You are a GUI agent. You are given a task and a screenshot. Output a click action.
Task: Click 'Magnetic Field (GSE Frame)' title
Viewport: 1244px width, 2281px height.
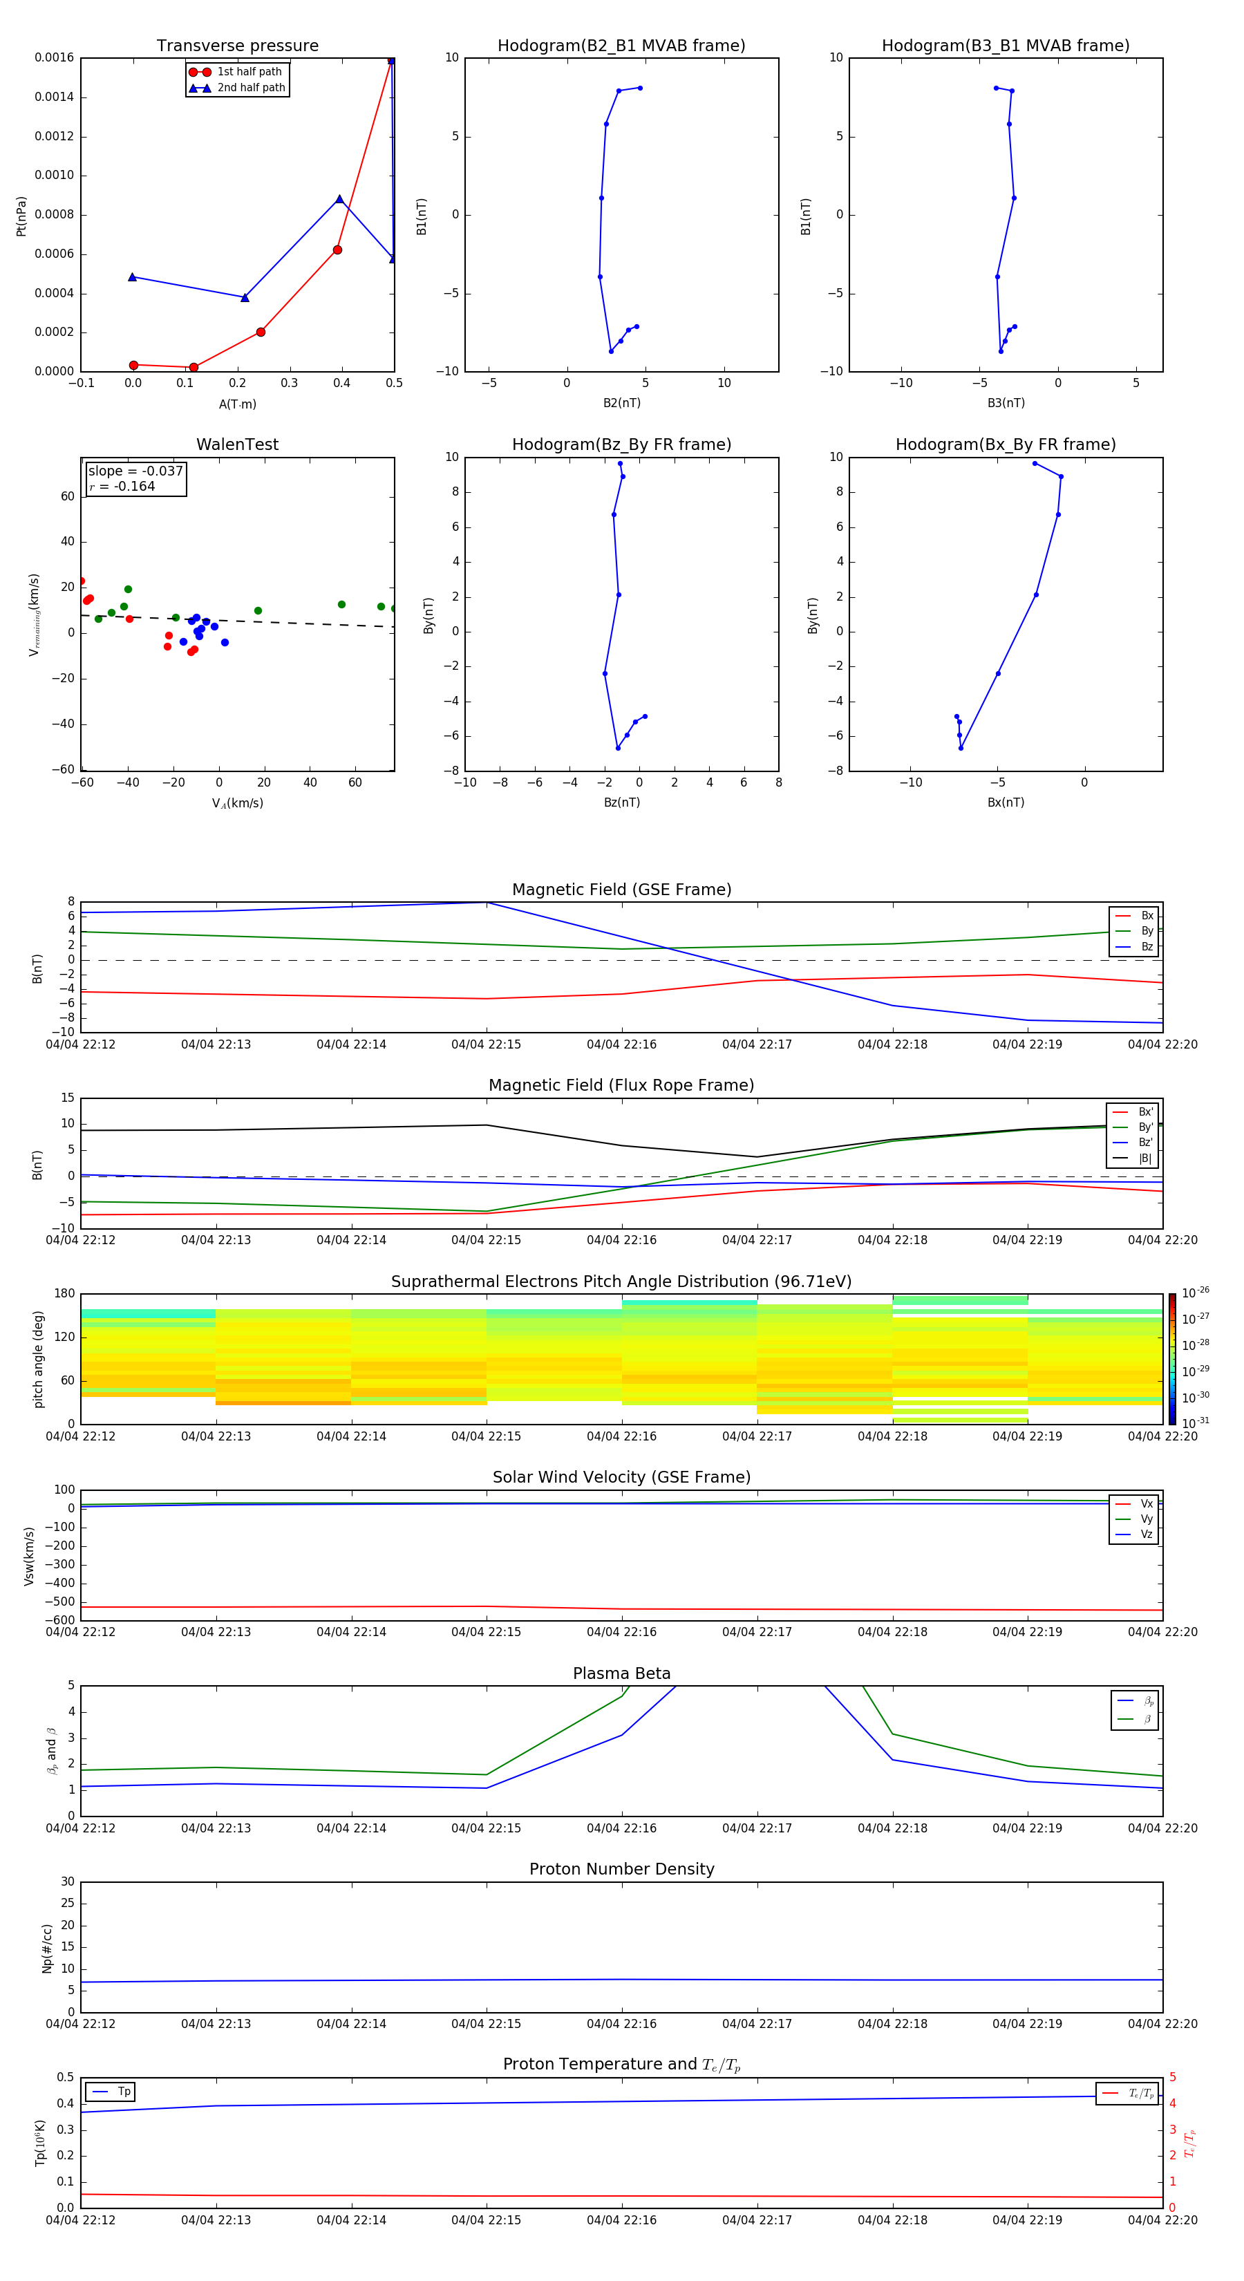coord(621,890)
